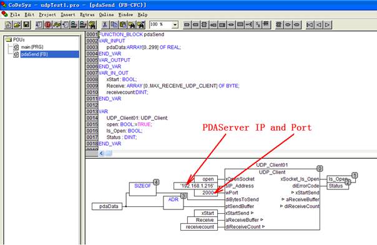Click the right-pointing triangle toolbar icon
Screen dimensions: 377x245
pyautogui.click(x=327, y=24)
